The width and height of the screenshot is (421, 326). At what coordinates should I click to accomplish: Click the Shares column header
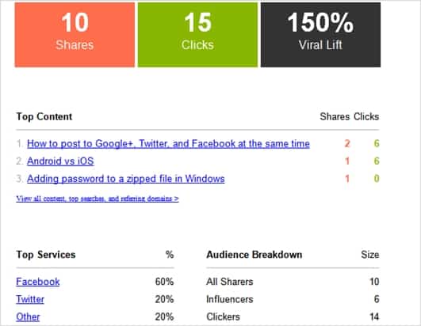coord(335,117)
